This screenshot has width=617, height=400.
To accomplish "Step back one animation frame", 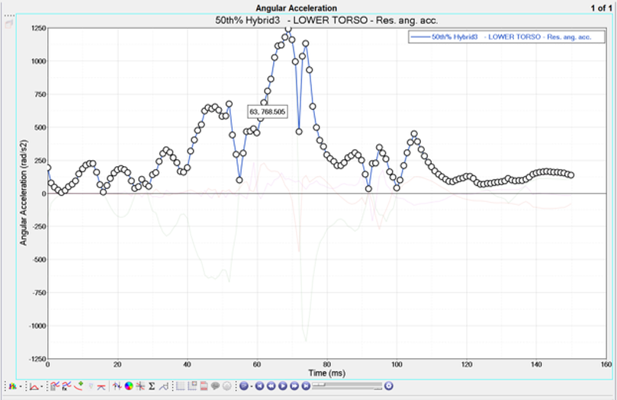I will click(x=271, y=386).
